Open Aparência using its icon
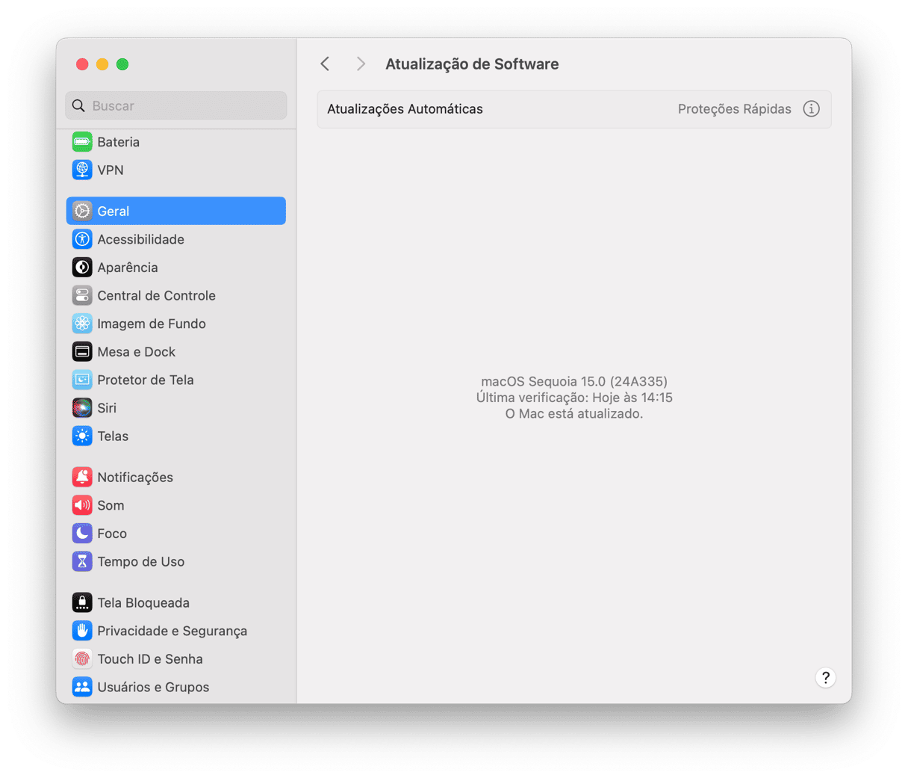 (x=82, y=268)
